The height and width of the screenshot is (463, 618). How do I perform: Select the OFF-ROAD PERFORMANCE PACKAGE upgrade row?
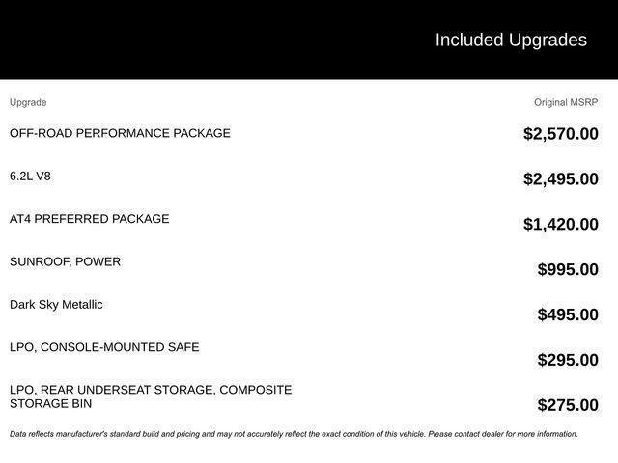120,133
